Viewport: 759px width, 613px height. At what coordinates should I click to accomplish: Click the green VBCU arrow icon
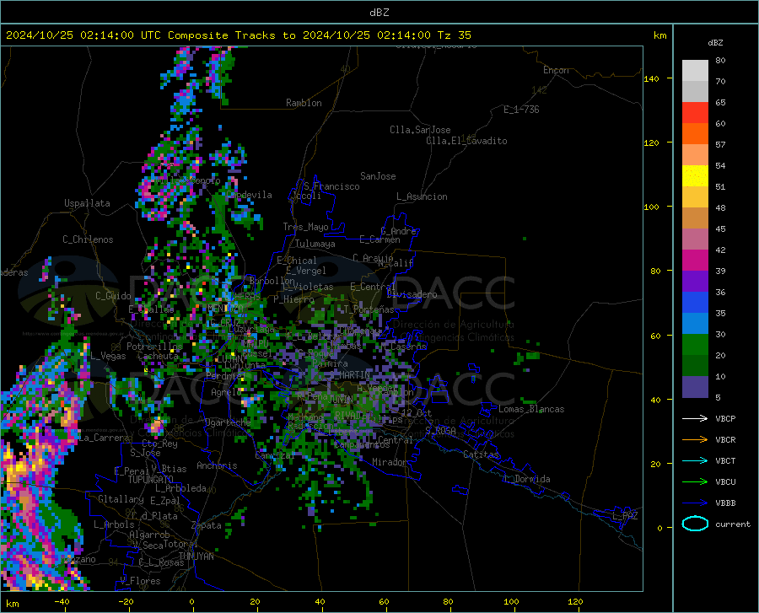click(x=695, y=482)
